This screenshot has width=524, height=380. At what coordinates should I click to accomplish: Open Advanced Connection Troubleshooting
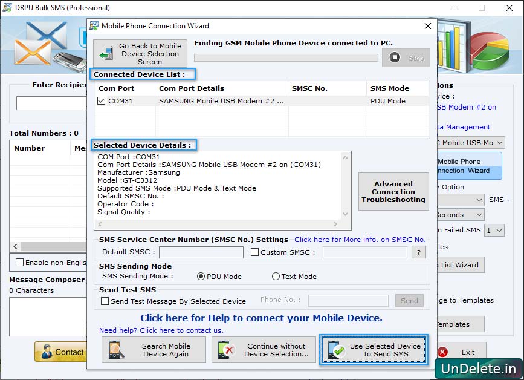click(393, 192)
